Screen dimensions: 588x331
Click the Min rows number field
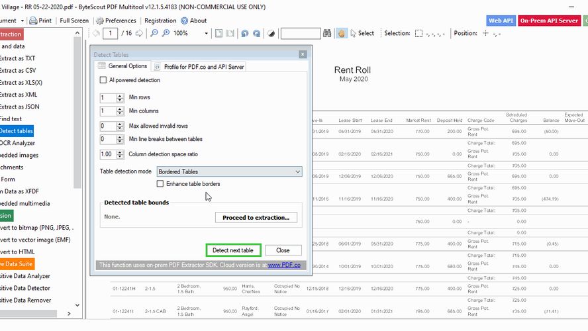(108, 98)
